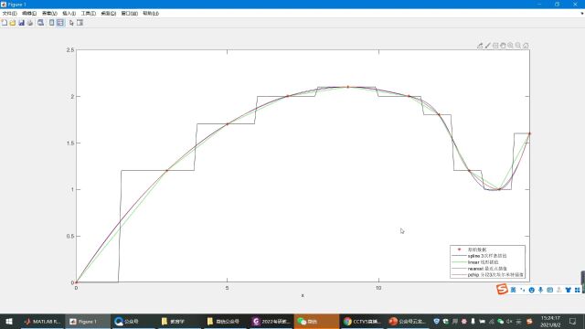Open the 工具 (Tools) menu
Image resolution: width=585 pixels, height=329 pixels.
(89, 14)
